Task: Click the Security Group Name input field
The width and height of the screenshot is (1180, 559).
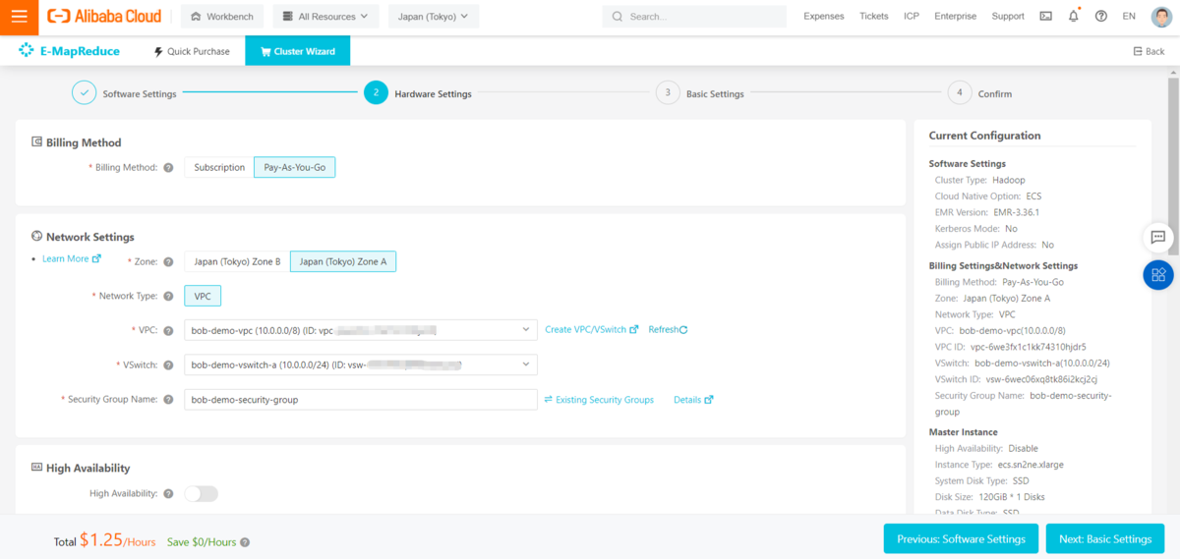Action: coord(361,400)
